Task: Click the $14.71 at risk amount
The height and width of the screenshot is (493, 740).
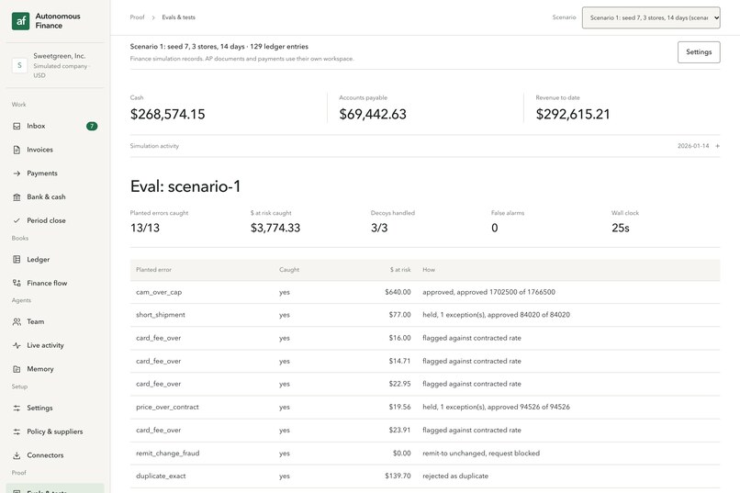Action: coord(399,361)
